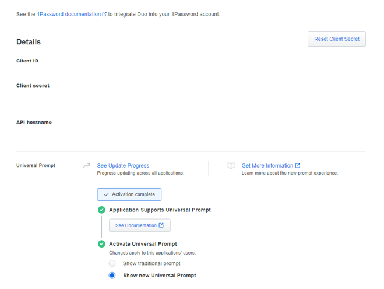Click the Client ID field label

(27, 61)
